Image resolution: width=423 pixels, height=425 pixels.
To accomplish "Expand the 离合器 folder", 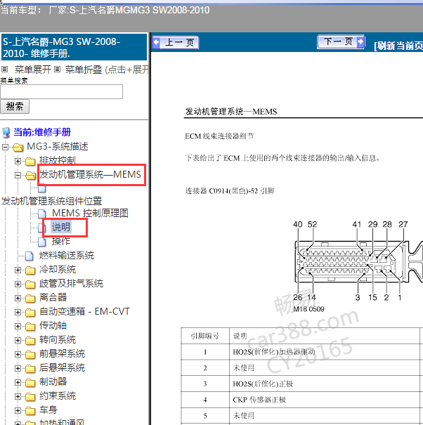I will [18, 298].
